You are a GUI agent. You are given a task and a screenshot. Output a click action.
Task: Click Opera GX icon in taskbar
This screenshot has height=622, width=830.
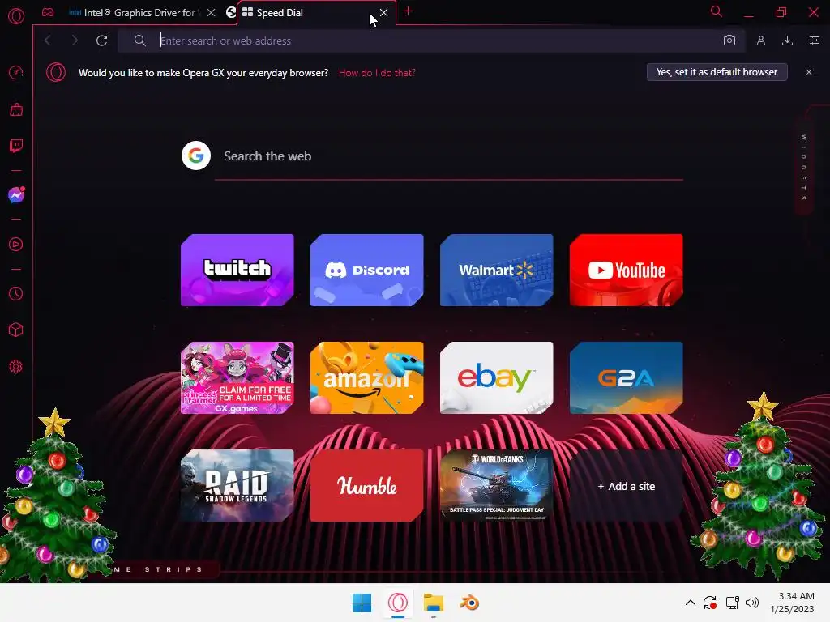click(x=397, y=603)
